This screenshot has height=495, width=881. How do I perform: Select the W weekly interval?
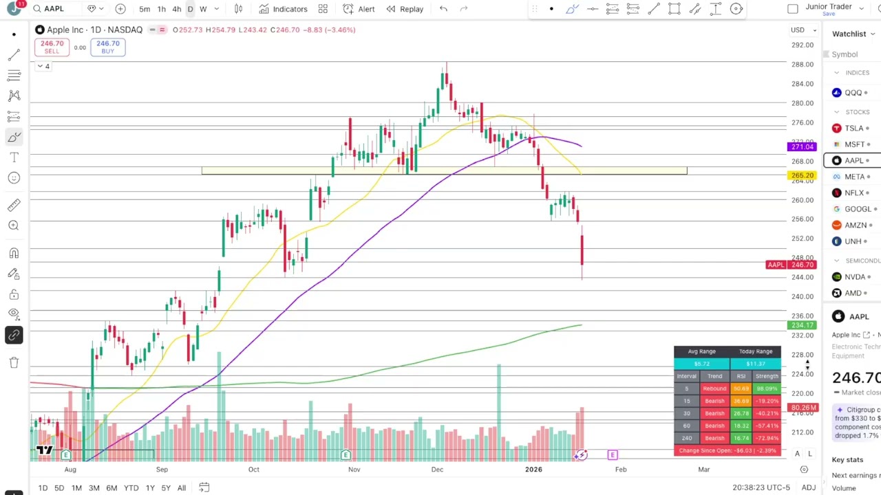coord(203,9)
